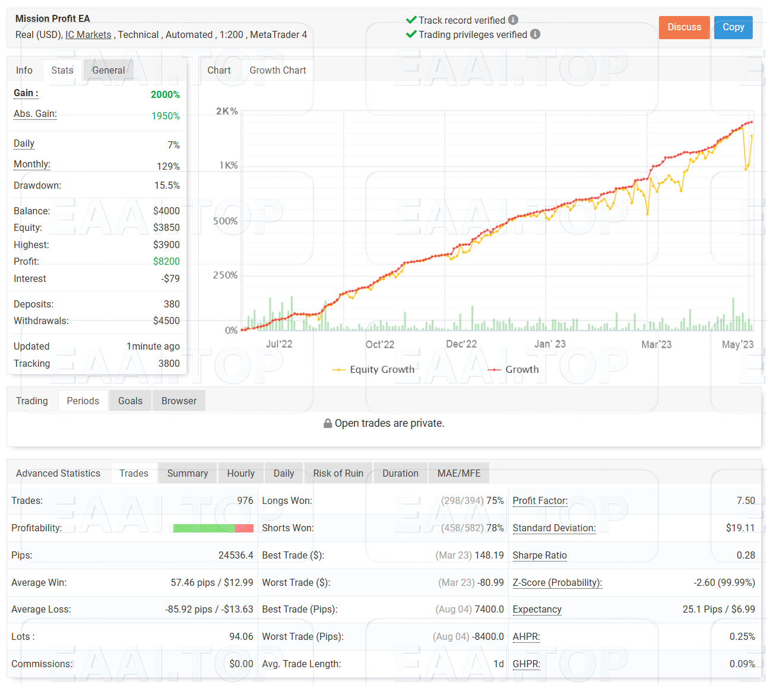Click the lock icon beside Open trades

pyautogui.click(x=328, y=423)
